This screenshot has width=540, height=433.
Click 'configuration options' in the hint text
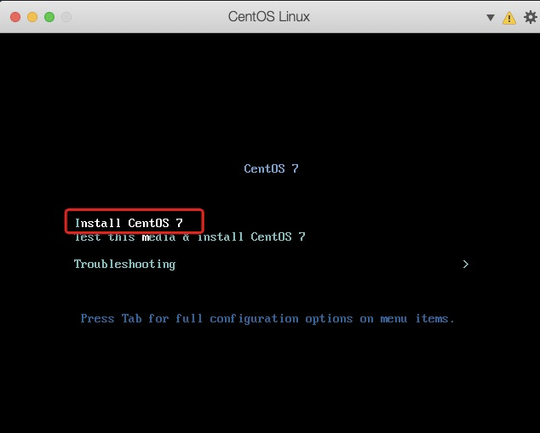click(x=281, y=319)
